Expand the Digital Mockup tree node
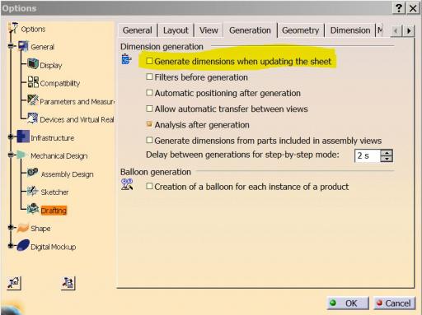Screen dimensions: 422x315 (x=11, y=246)
